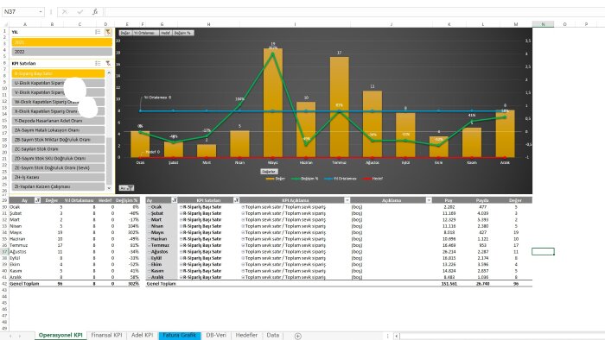This screenshot has width=605, height=340.
Task: Collapse the Aralık row in right pivot
Action: coord(149,277)
